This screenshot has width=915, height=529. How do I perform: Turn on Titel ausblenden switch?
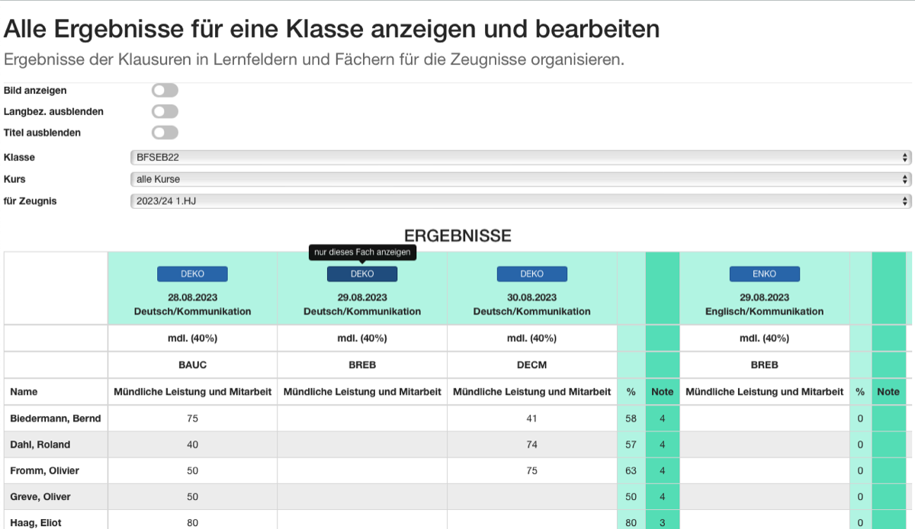[165, 133]
